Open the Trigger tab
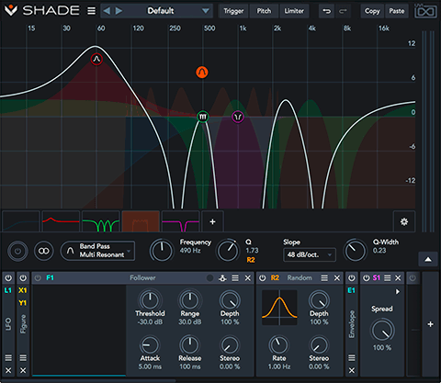The height and width of the screenshot is (383, 441). point(233,11)
